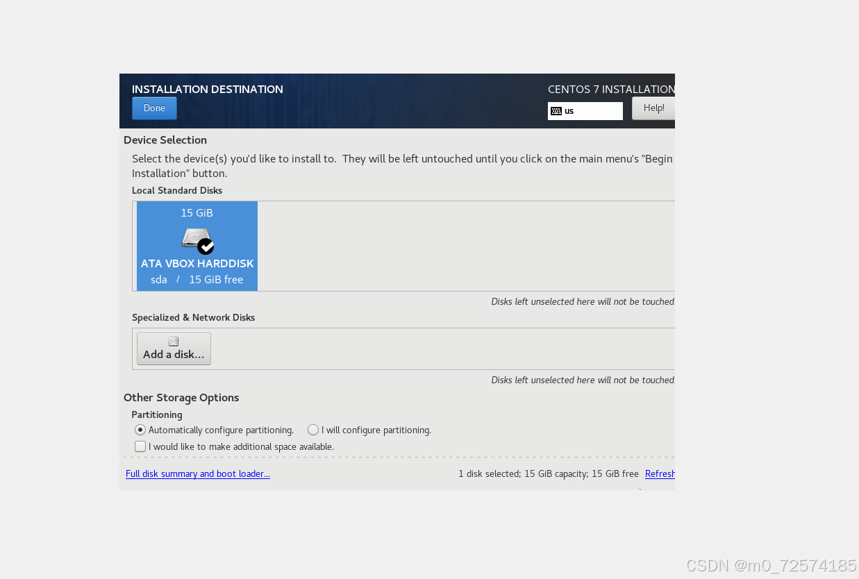
Task: Select the ATA VBOX HARDDISK disk tile
Action: point(197,246)
